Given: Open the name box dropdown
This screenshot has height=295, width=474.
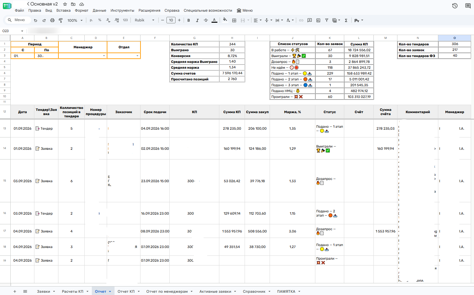Looking at the screenshot, I should click(22, 31).
